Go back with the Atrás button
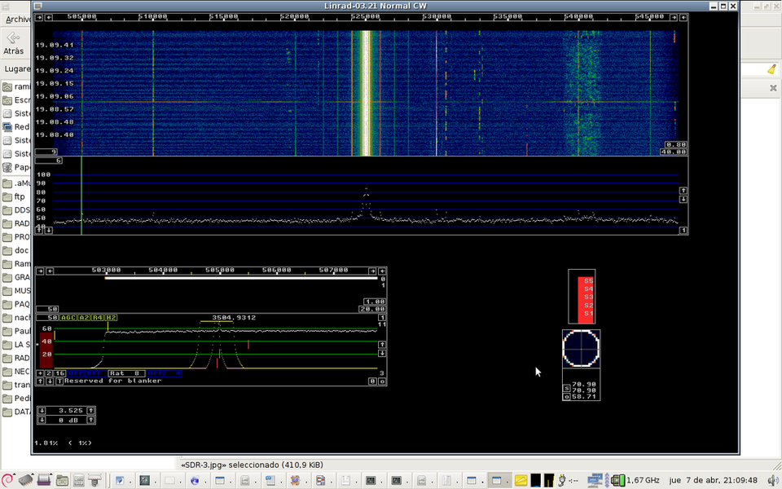This screenshot has width=782, height=489. (13, 42)
